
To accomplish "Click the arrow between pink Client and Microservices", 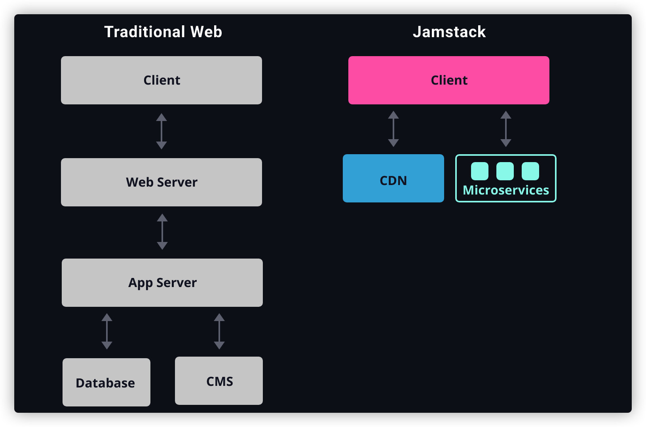I will coord(506,129).
